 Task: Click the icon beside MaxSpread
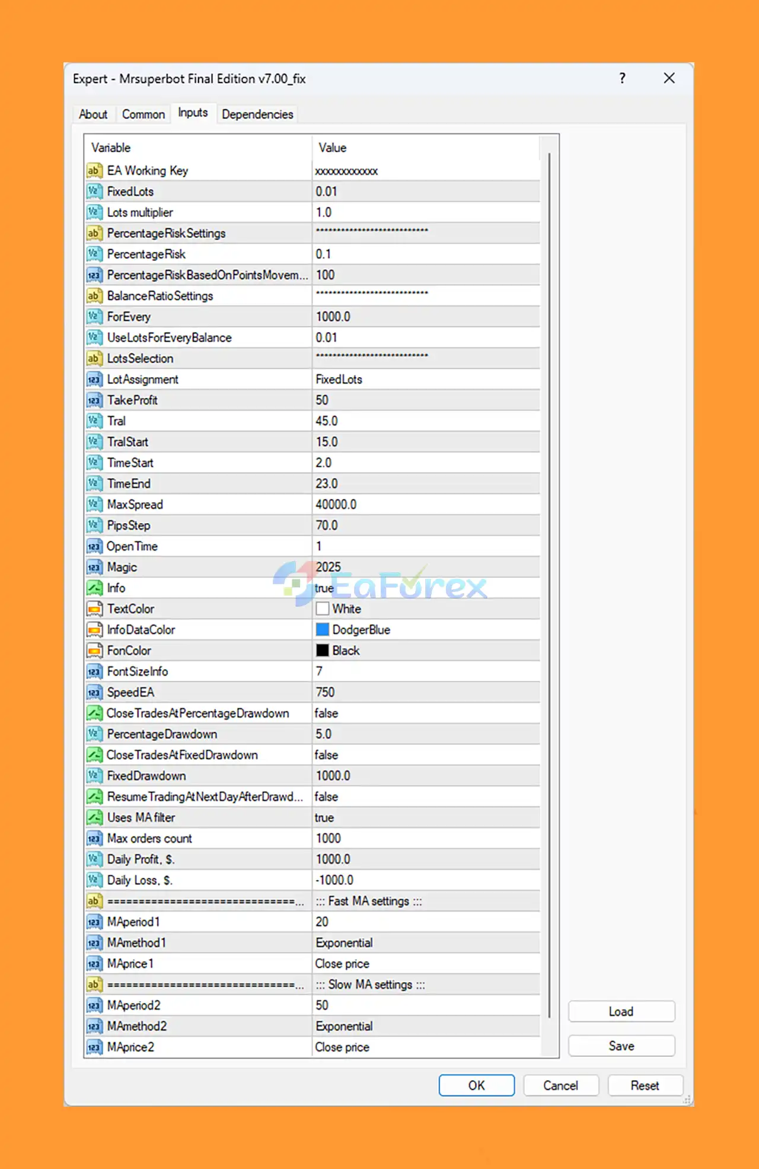[94, 505]
